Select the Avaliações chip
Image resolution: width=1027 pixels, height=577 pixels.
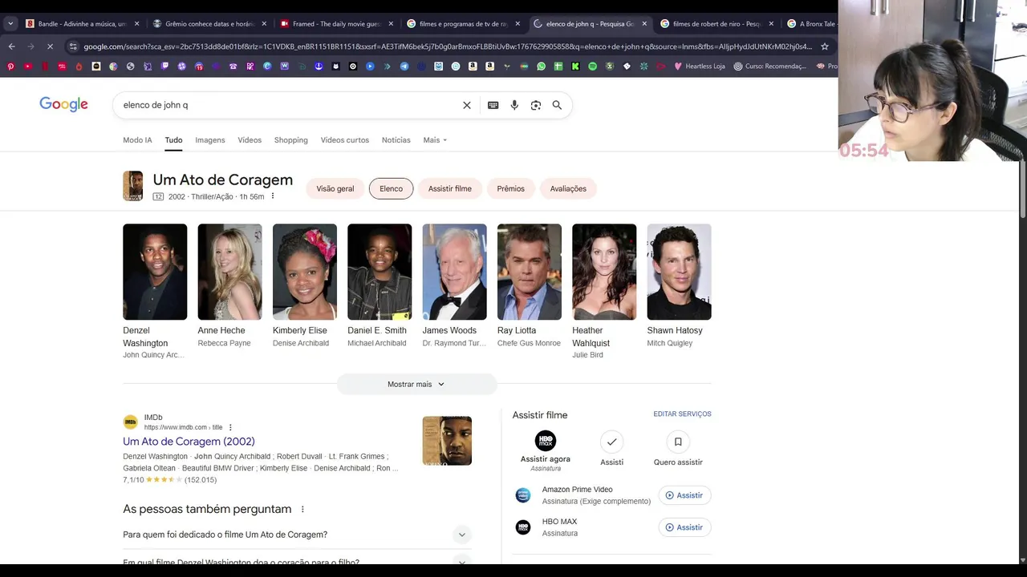coord(568,188)
